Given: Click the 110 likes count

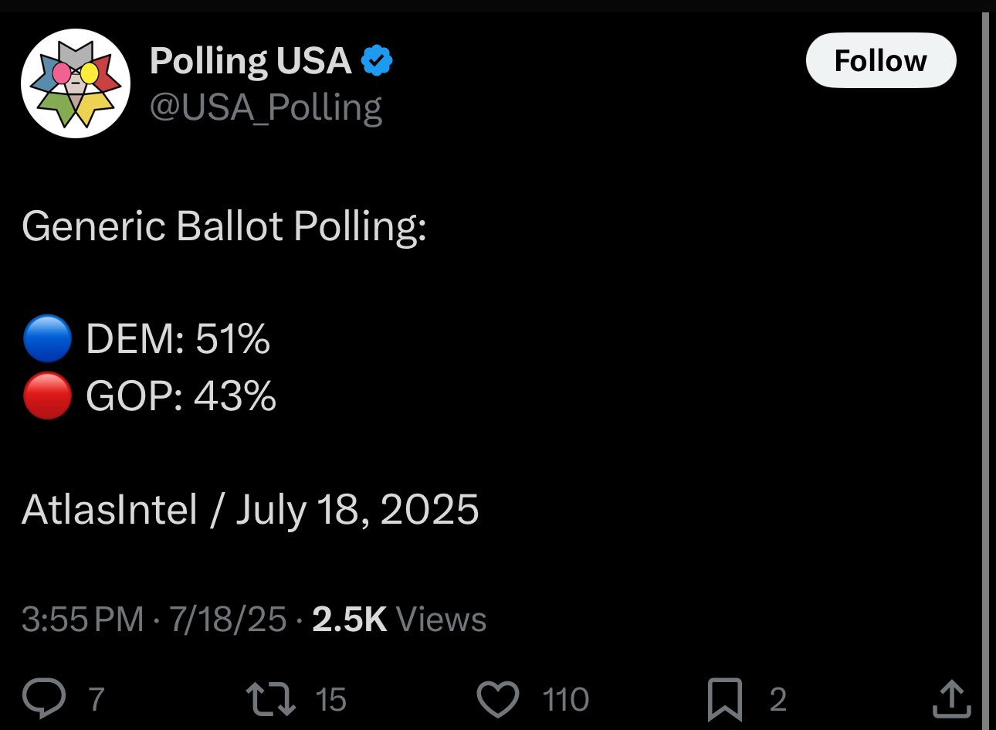Looking at the screenshot, I should (x=566, y=700).
